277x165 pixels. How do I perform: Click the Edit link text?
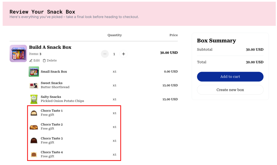(37, 61)
